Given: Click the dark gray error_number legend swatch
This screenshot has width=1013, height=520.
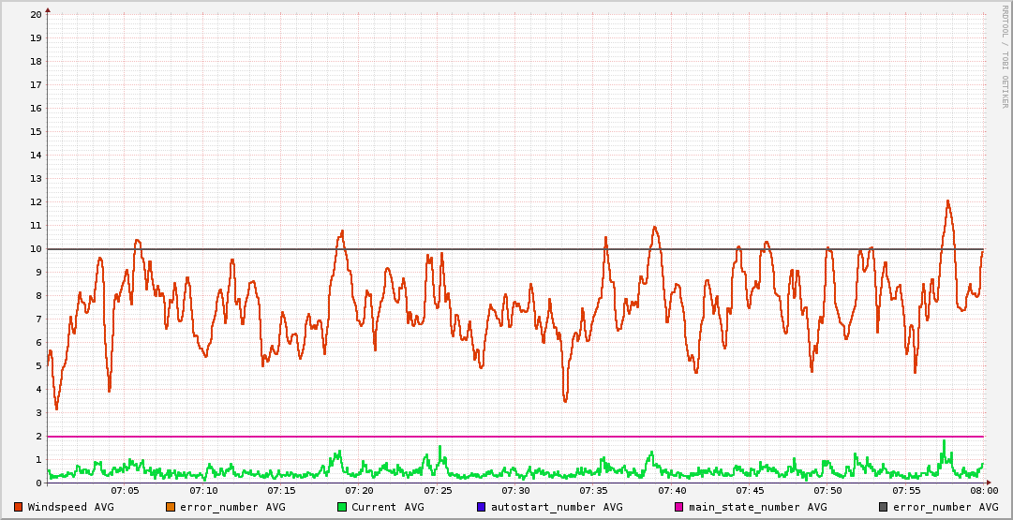Looking at the screenshot, I should 884,507.
